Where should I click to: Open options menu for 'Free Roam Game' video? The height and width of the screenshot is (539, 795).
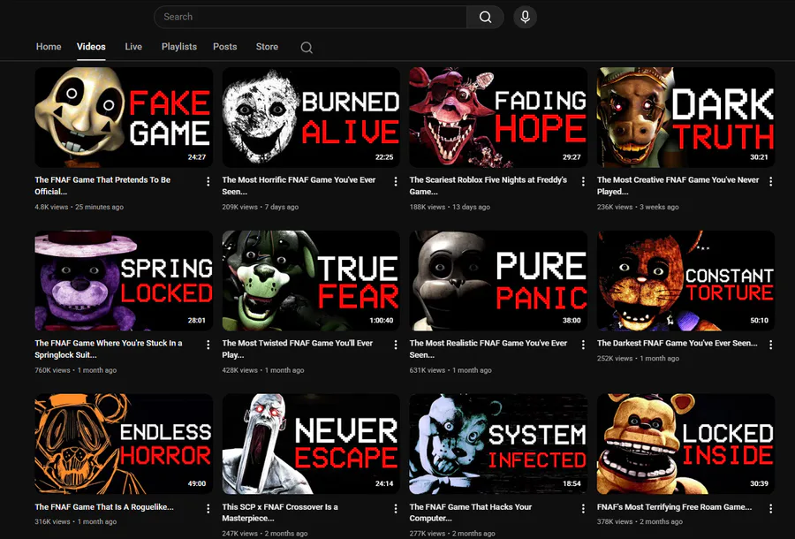pos(770,508)
